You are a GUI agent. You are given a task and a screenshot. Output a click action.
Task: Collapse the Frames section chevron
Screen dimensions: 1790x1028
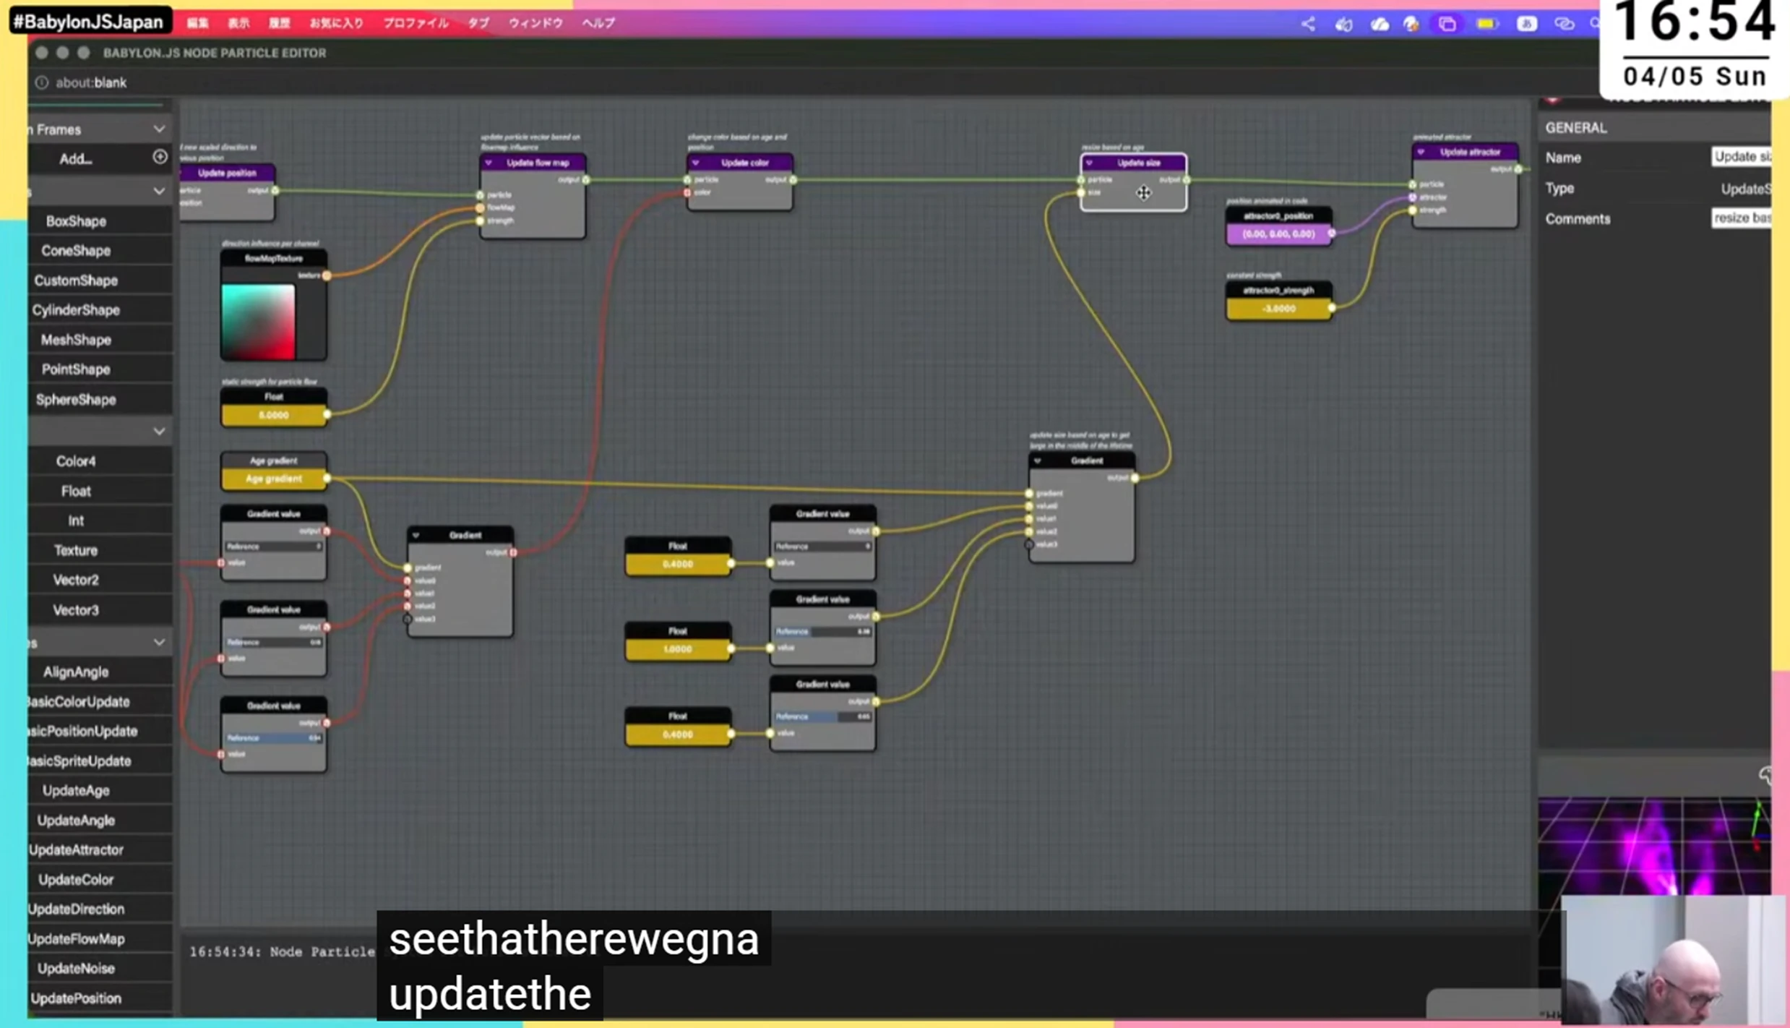click(x=159, y=129)
